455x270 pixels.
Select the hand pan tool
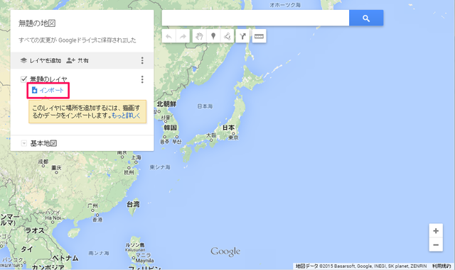tap(199, 36)
